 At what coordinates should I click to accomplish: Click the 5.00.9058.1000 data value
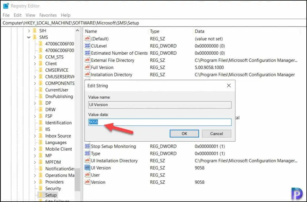click(x=209, y=68)
